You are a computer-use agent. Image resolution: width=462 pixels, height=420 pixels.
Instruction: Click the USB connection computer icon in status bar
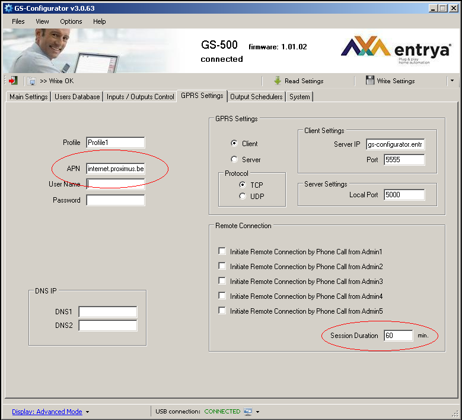[248, 411]
